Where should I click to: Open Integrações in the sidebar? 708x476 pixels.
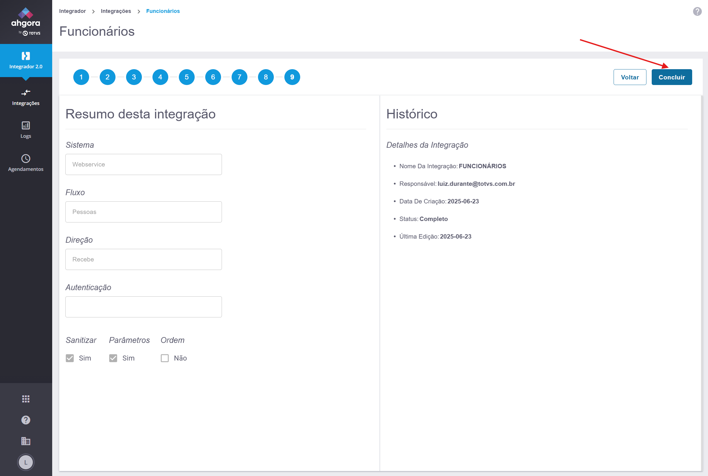pyautogui.click(x=26, y=97)
